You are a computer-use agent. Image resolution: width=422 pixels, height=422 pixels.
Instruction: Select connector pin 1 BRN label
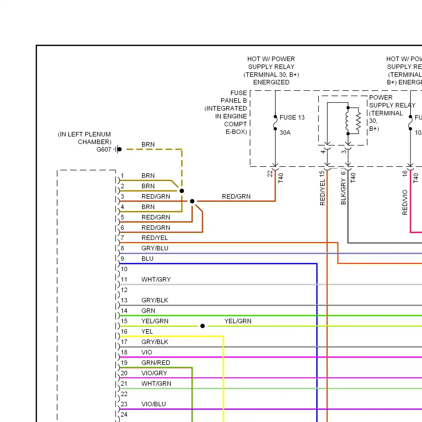148,176
